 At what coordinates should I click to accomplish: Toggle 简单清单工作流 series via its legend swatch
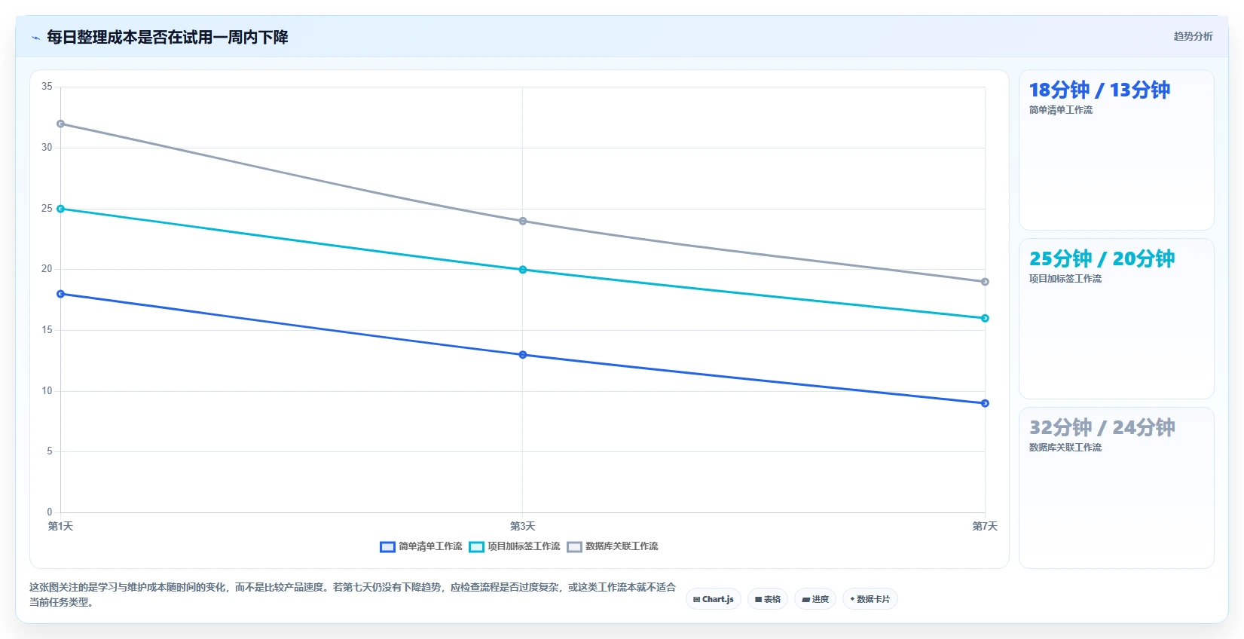[387, 547]
